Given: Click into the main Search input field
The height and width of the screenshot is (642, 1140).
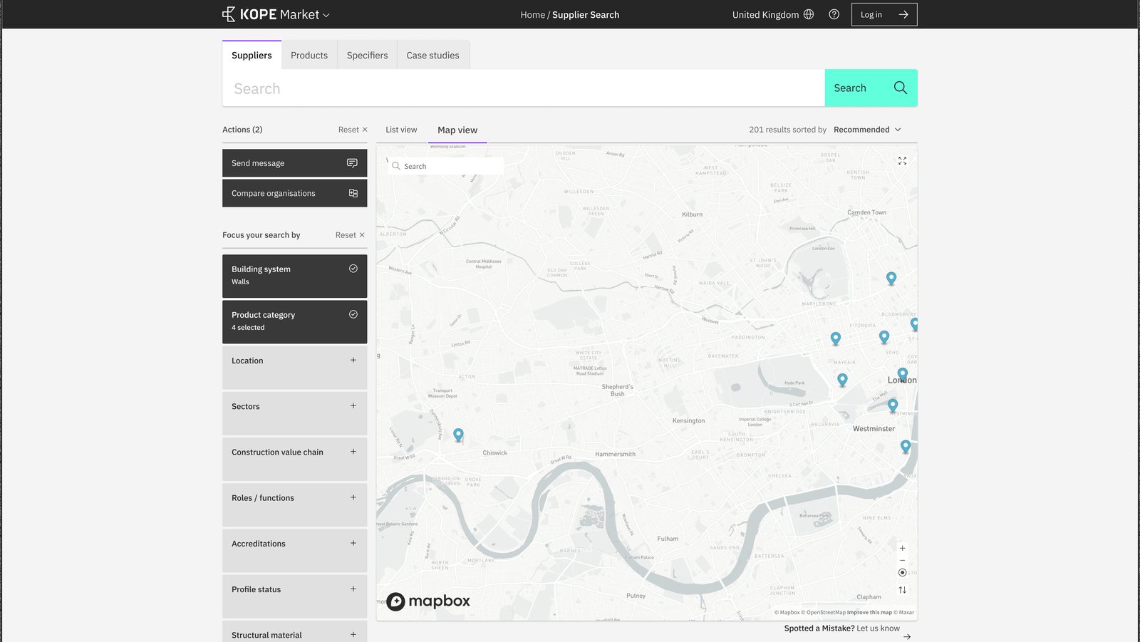Looking at the screenshot, I should pyautogui.click(x=524, y=88).
